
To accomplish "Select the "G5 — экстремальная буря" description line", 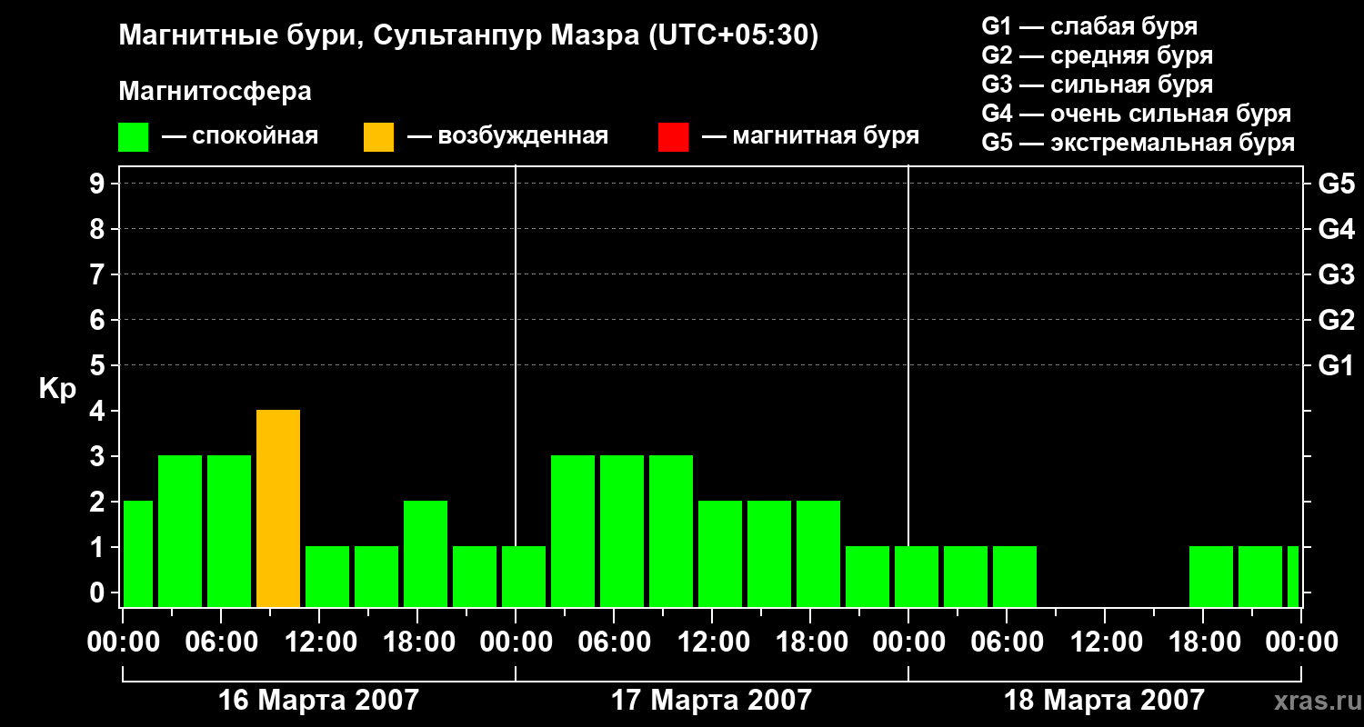I will click(x=1138, y=143).
